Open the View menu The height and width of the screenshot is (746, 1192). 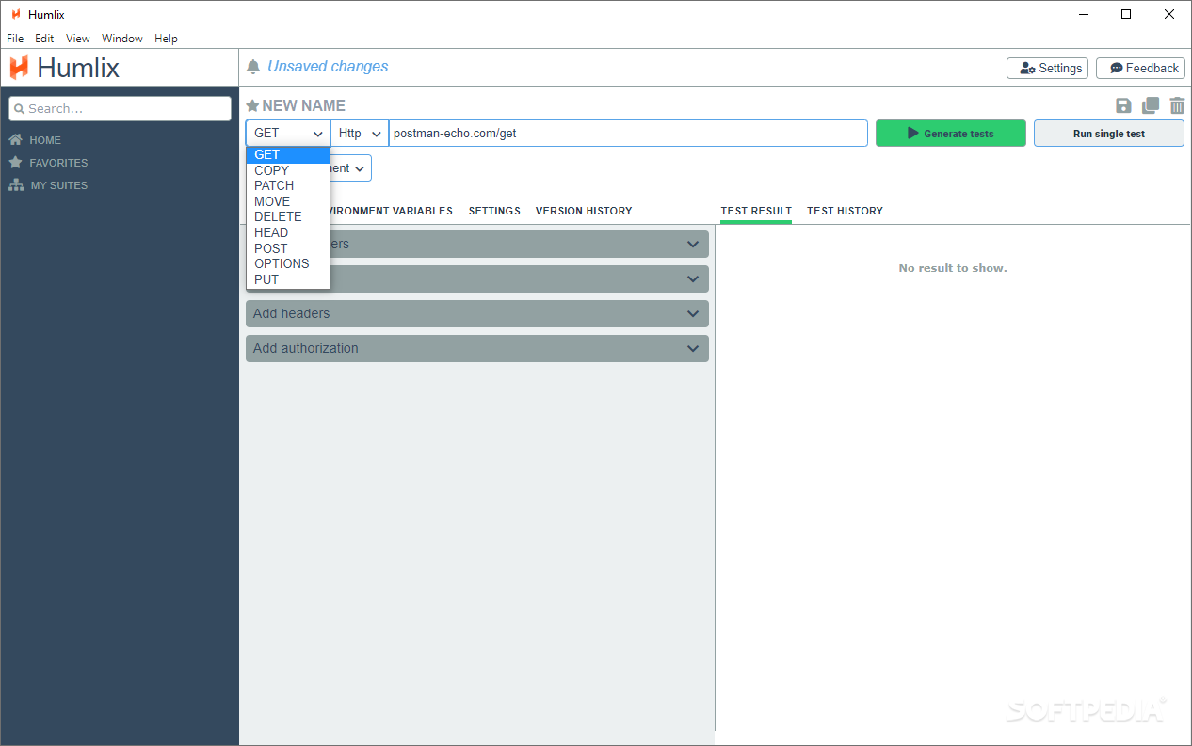78,39
